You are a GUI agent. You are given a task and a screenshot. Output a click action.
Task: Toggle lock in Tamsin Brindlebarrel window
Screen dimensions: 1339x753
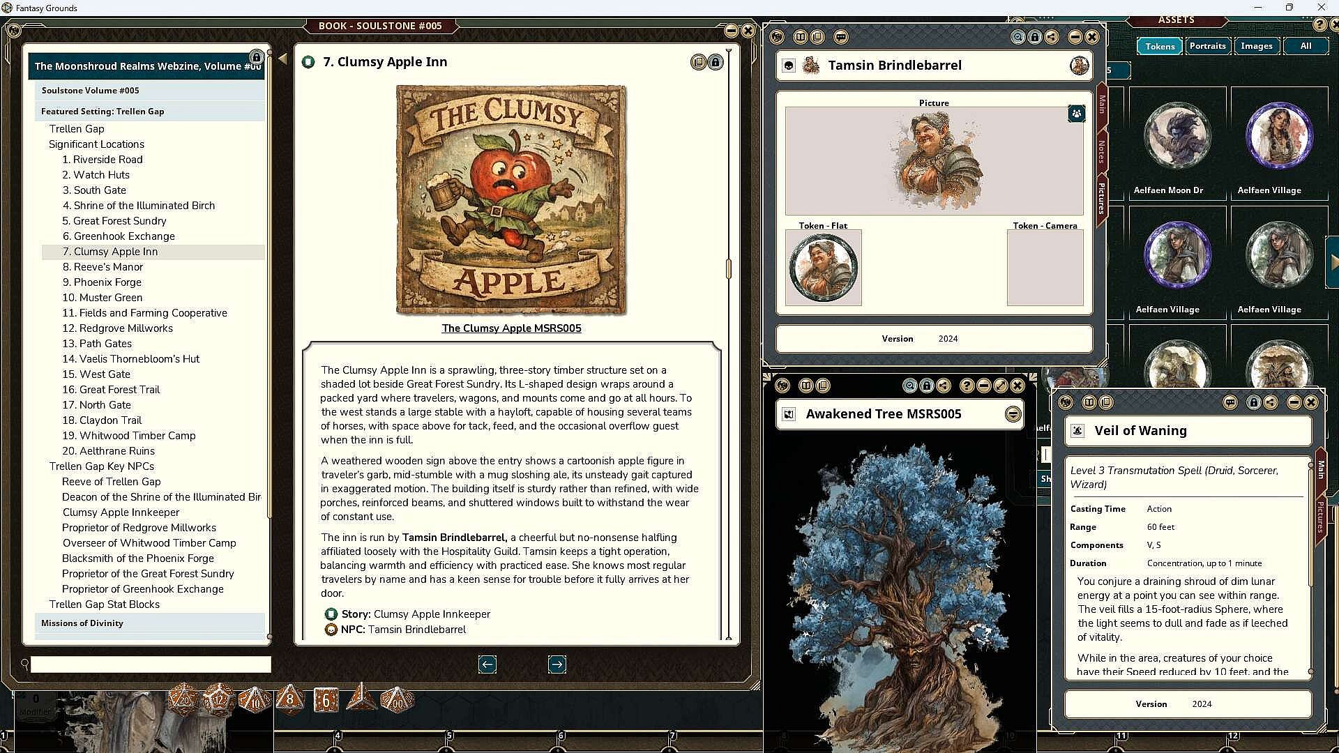tap(1035, 37)
